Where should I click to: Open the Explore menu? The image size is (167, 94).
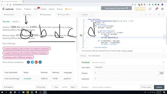tap(19, 9)
